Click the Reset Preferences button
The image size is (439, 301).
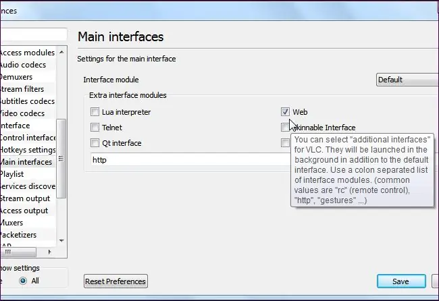tap(115, 281)
